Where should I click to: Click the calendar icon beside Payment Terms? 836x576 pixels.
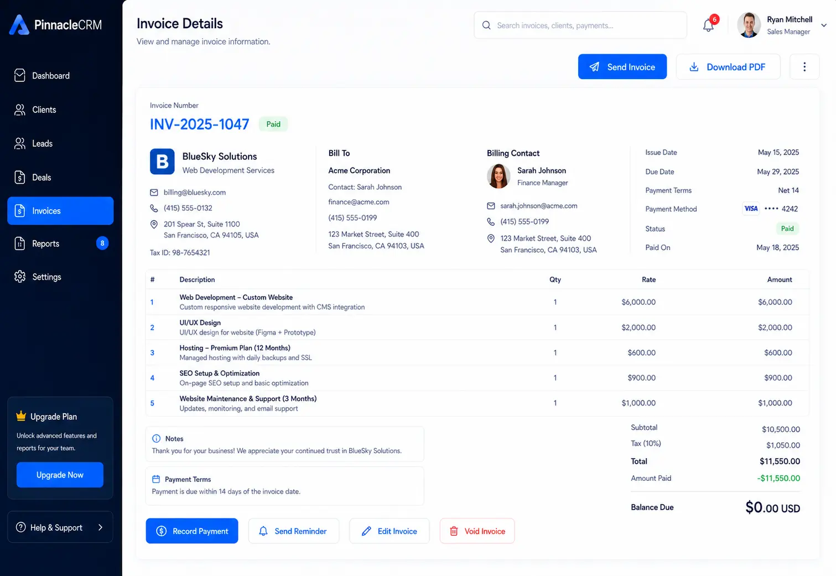pos(156,479)
